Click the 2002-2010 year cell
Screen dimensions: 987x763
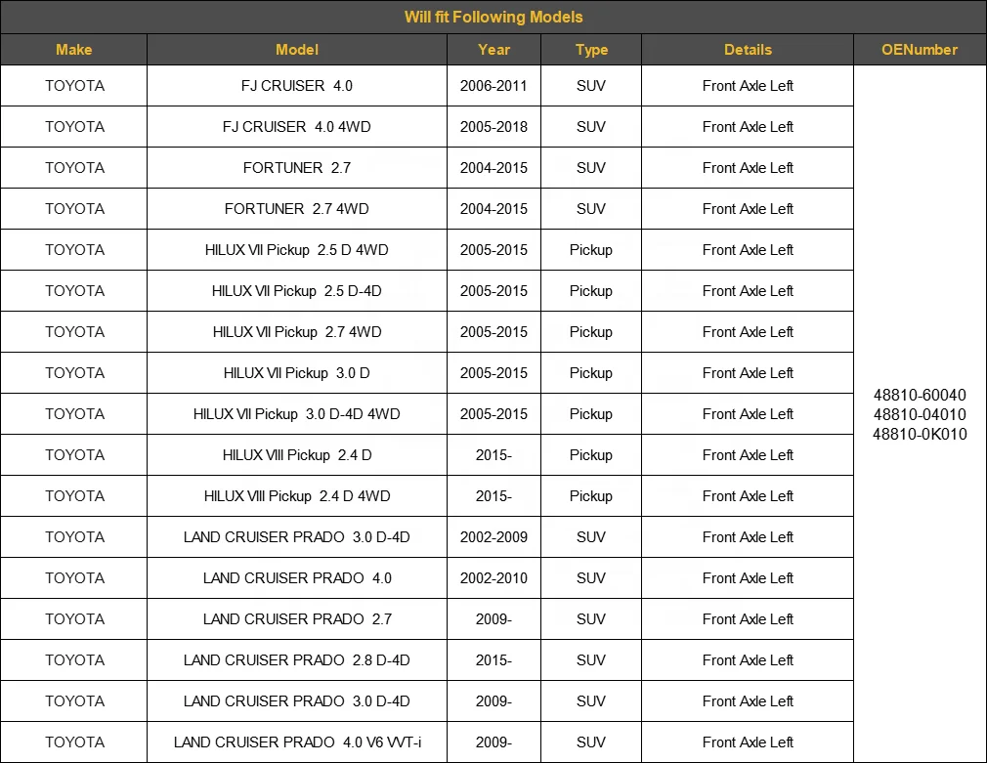(x=493, y=578)
